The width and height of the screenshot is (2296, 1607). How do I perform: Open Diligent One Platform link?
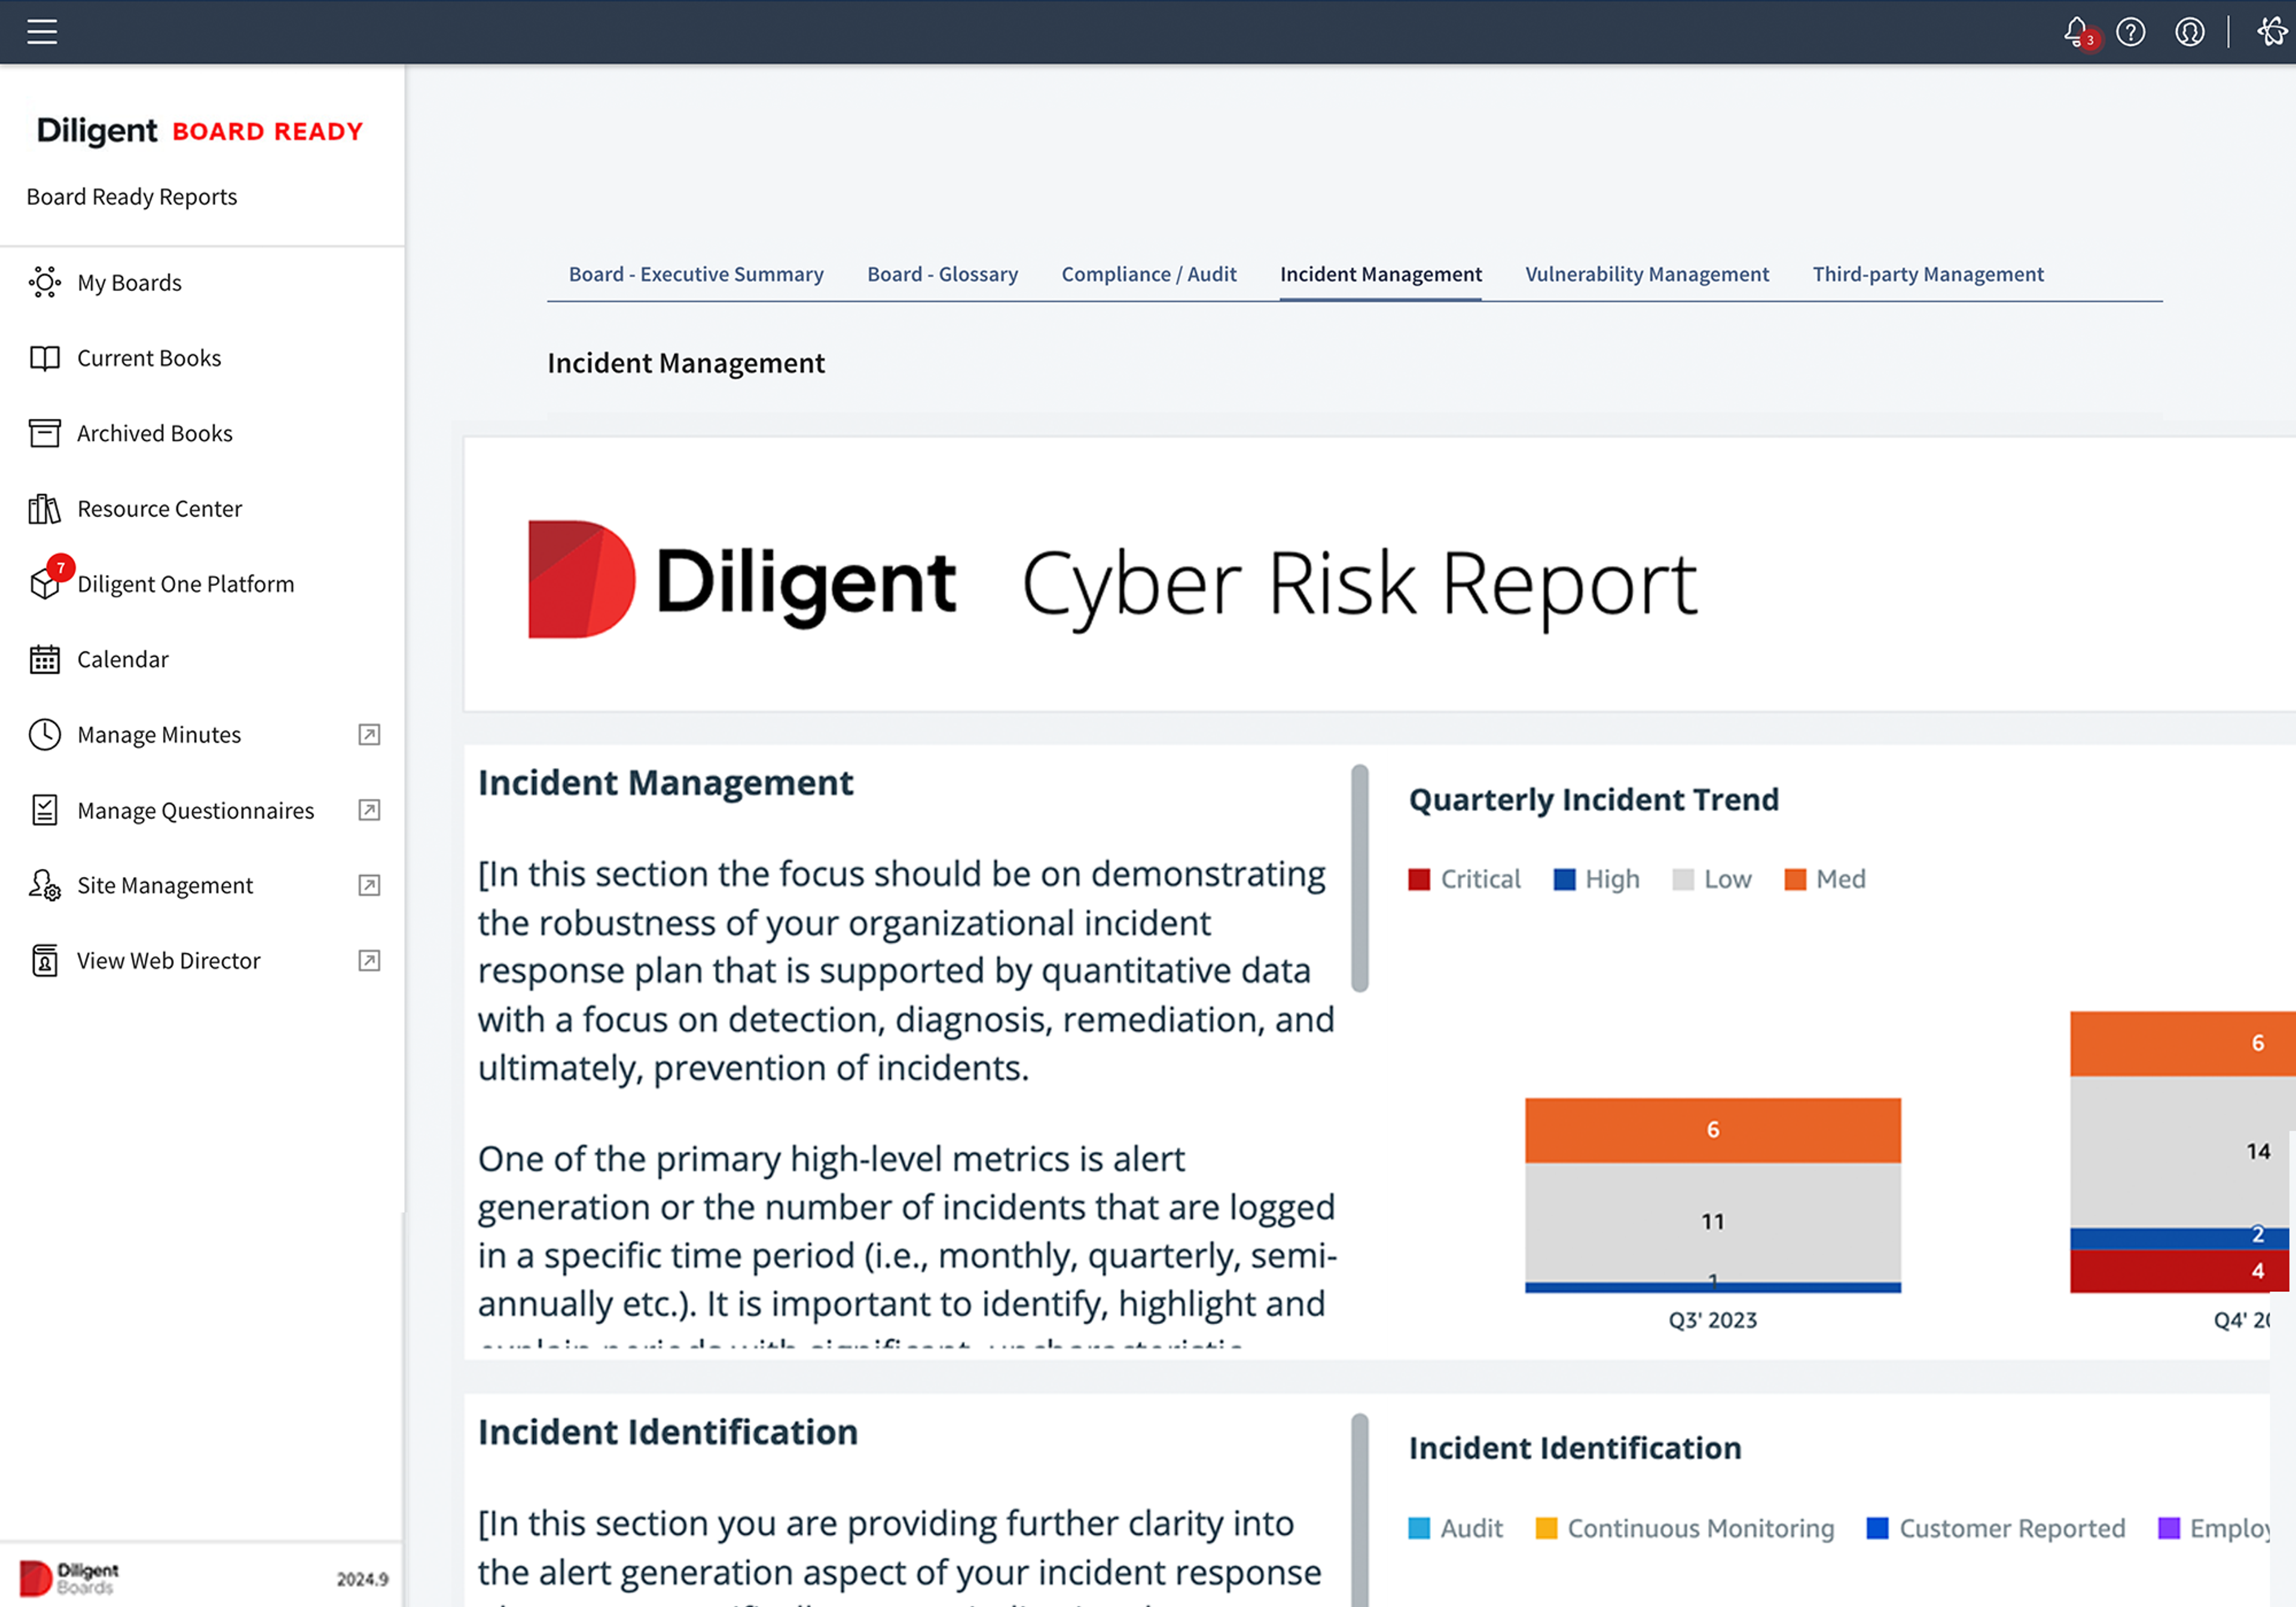186,584
